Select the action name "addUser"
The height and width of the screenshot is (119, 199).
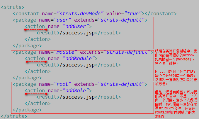tap(76, 27)
